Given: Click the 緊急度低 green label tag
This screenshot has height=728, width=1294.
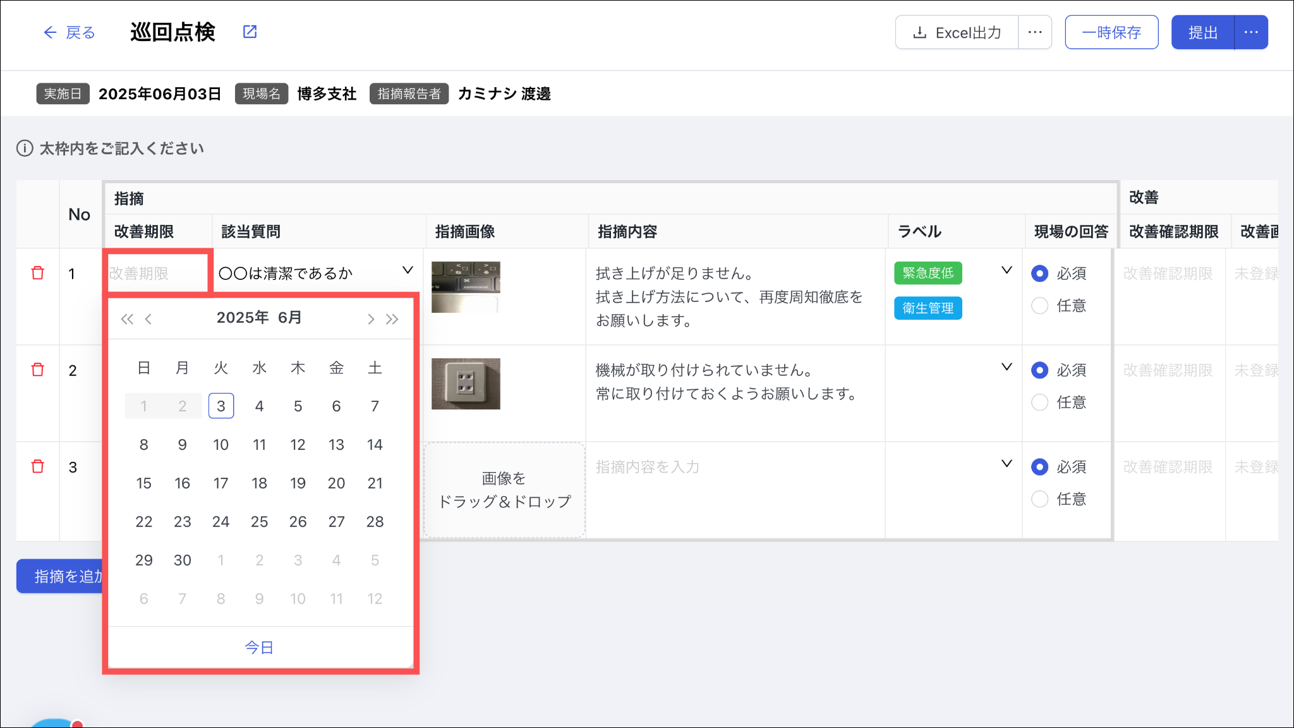Looking at the screenshot, I should (928, 273).
